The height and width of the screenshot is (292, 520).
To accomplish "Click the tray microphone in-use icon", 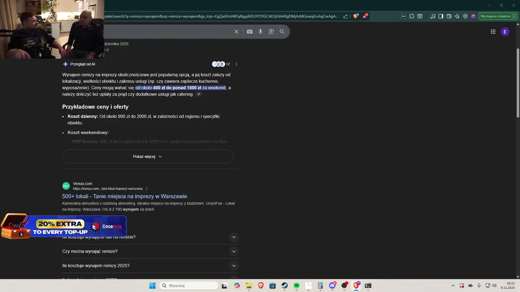I will click(479, 286).
